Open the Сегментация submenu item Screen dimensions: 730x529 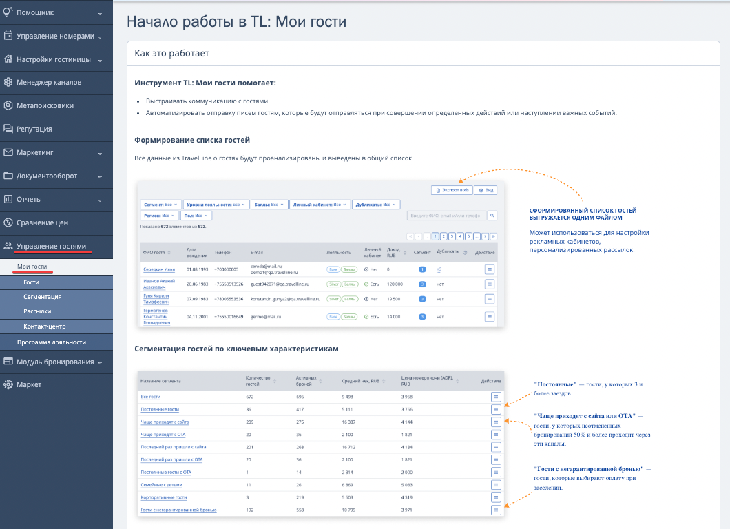point(56,297)
